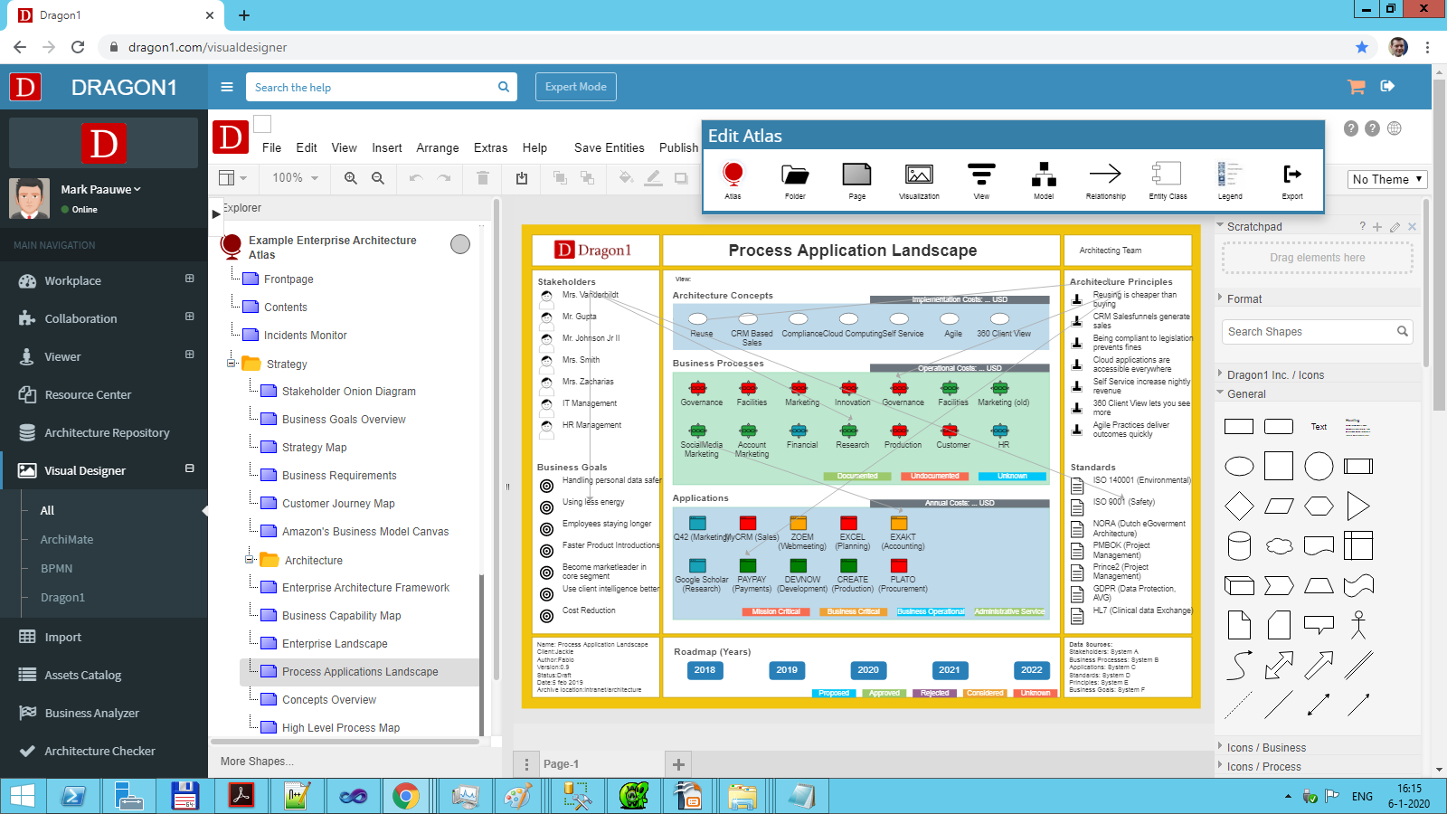Tick the empty checkbox above File menu
The width and height of the screenshot is (1447, 814).
pos(262,124)
